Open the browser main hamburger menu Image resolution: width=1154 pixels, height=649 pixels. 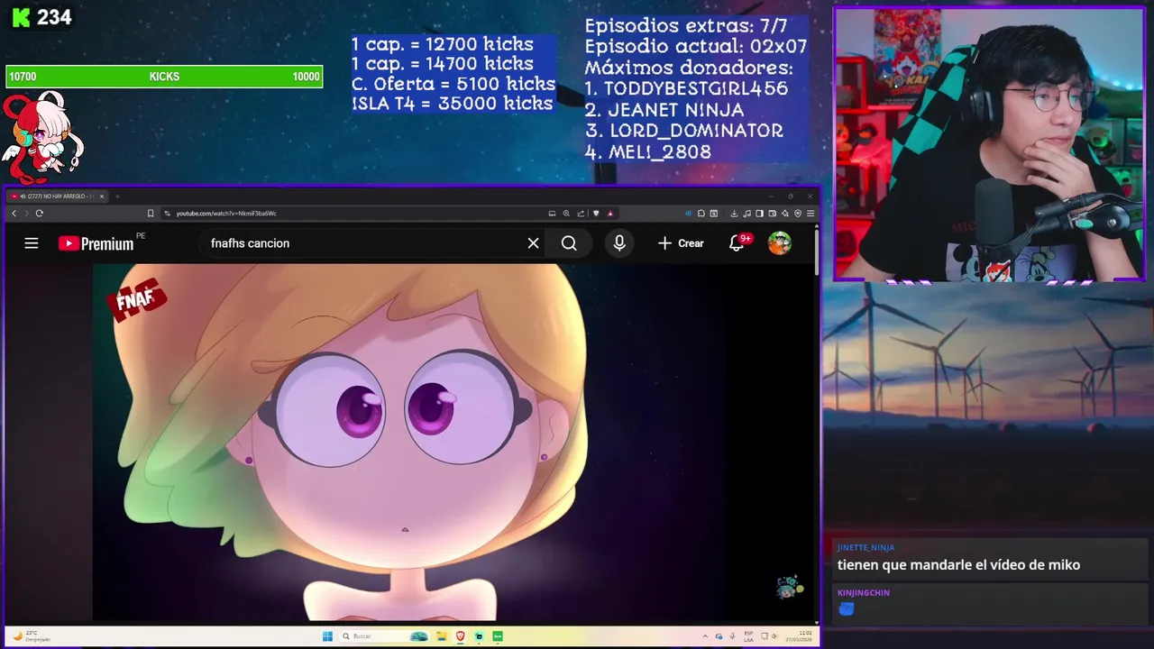(x=811, y=214)
